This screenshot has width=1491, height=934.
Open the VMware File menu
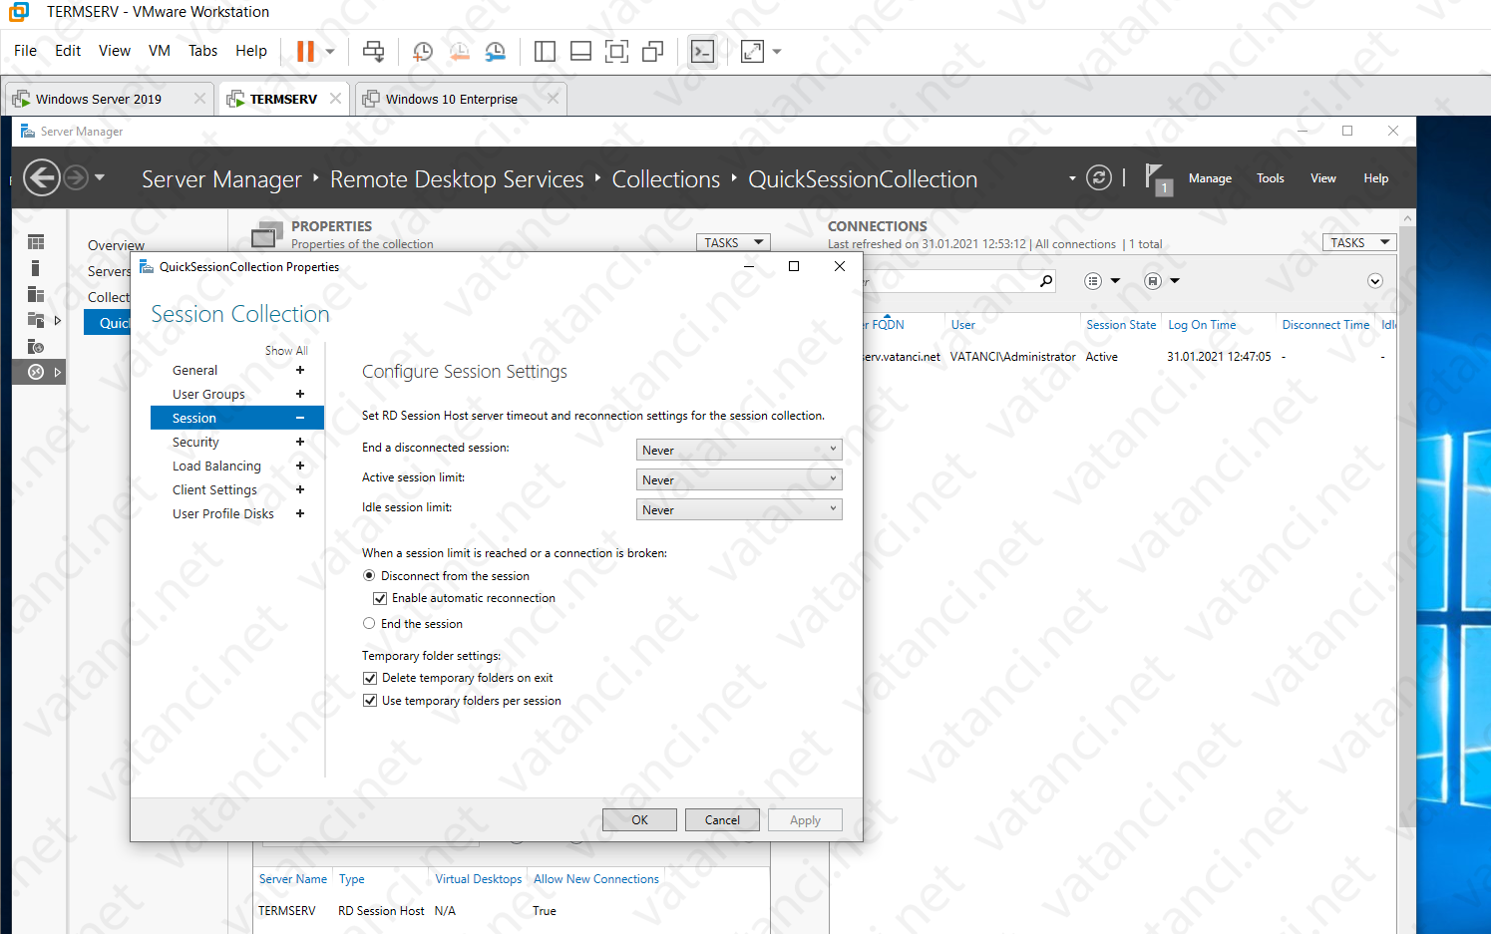pos(25,51)
